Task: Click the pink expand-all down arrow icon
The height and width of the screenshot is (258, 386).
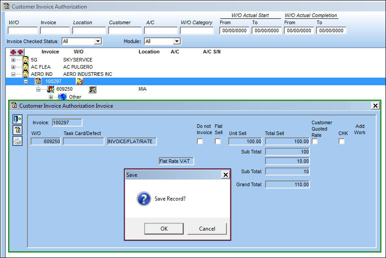Action: (x=13, y=52)
